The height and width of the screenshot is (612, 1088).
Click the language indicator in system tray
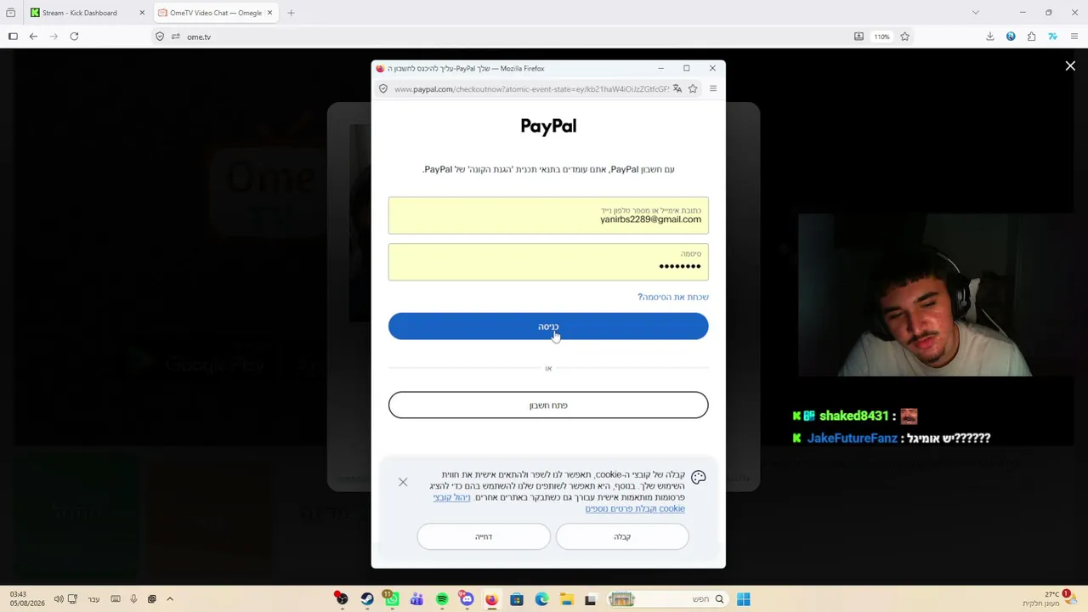click(x=93, y=599)
